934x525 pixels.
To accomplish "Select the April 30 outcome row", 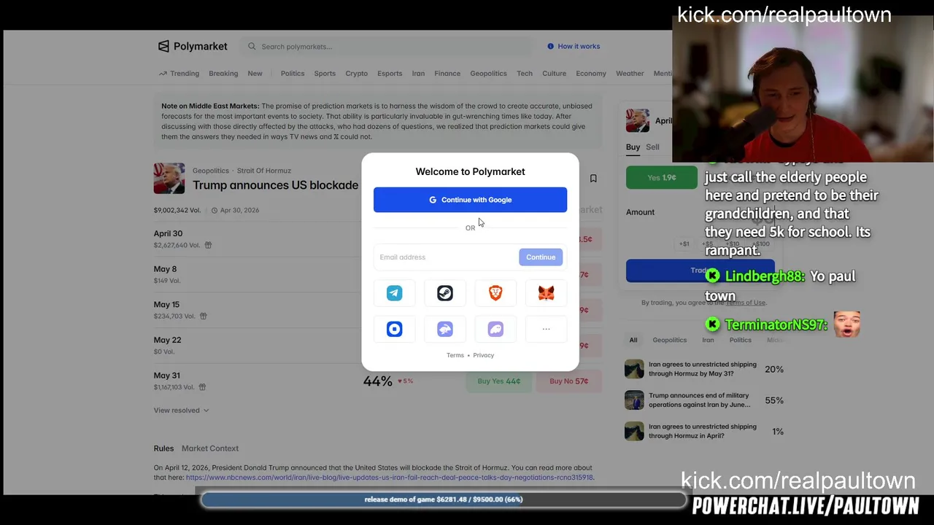I will (378, 238).
